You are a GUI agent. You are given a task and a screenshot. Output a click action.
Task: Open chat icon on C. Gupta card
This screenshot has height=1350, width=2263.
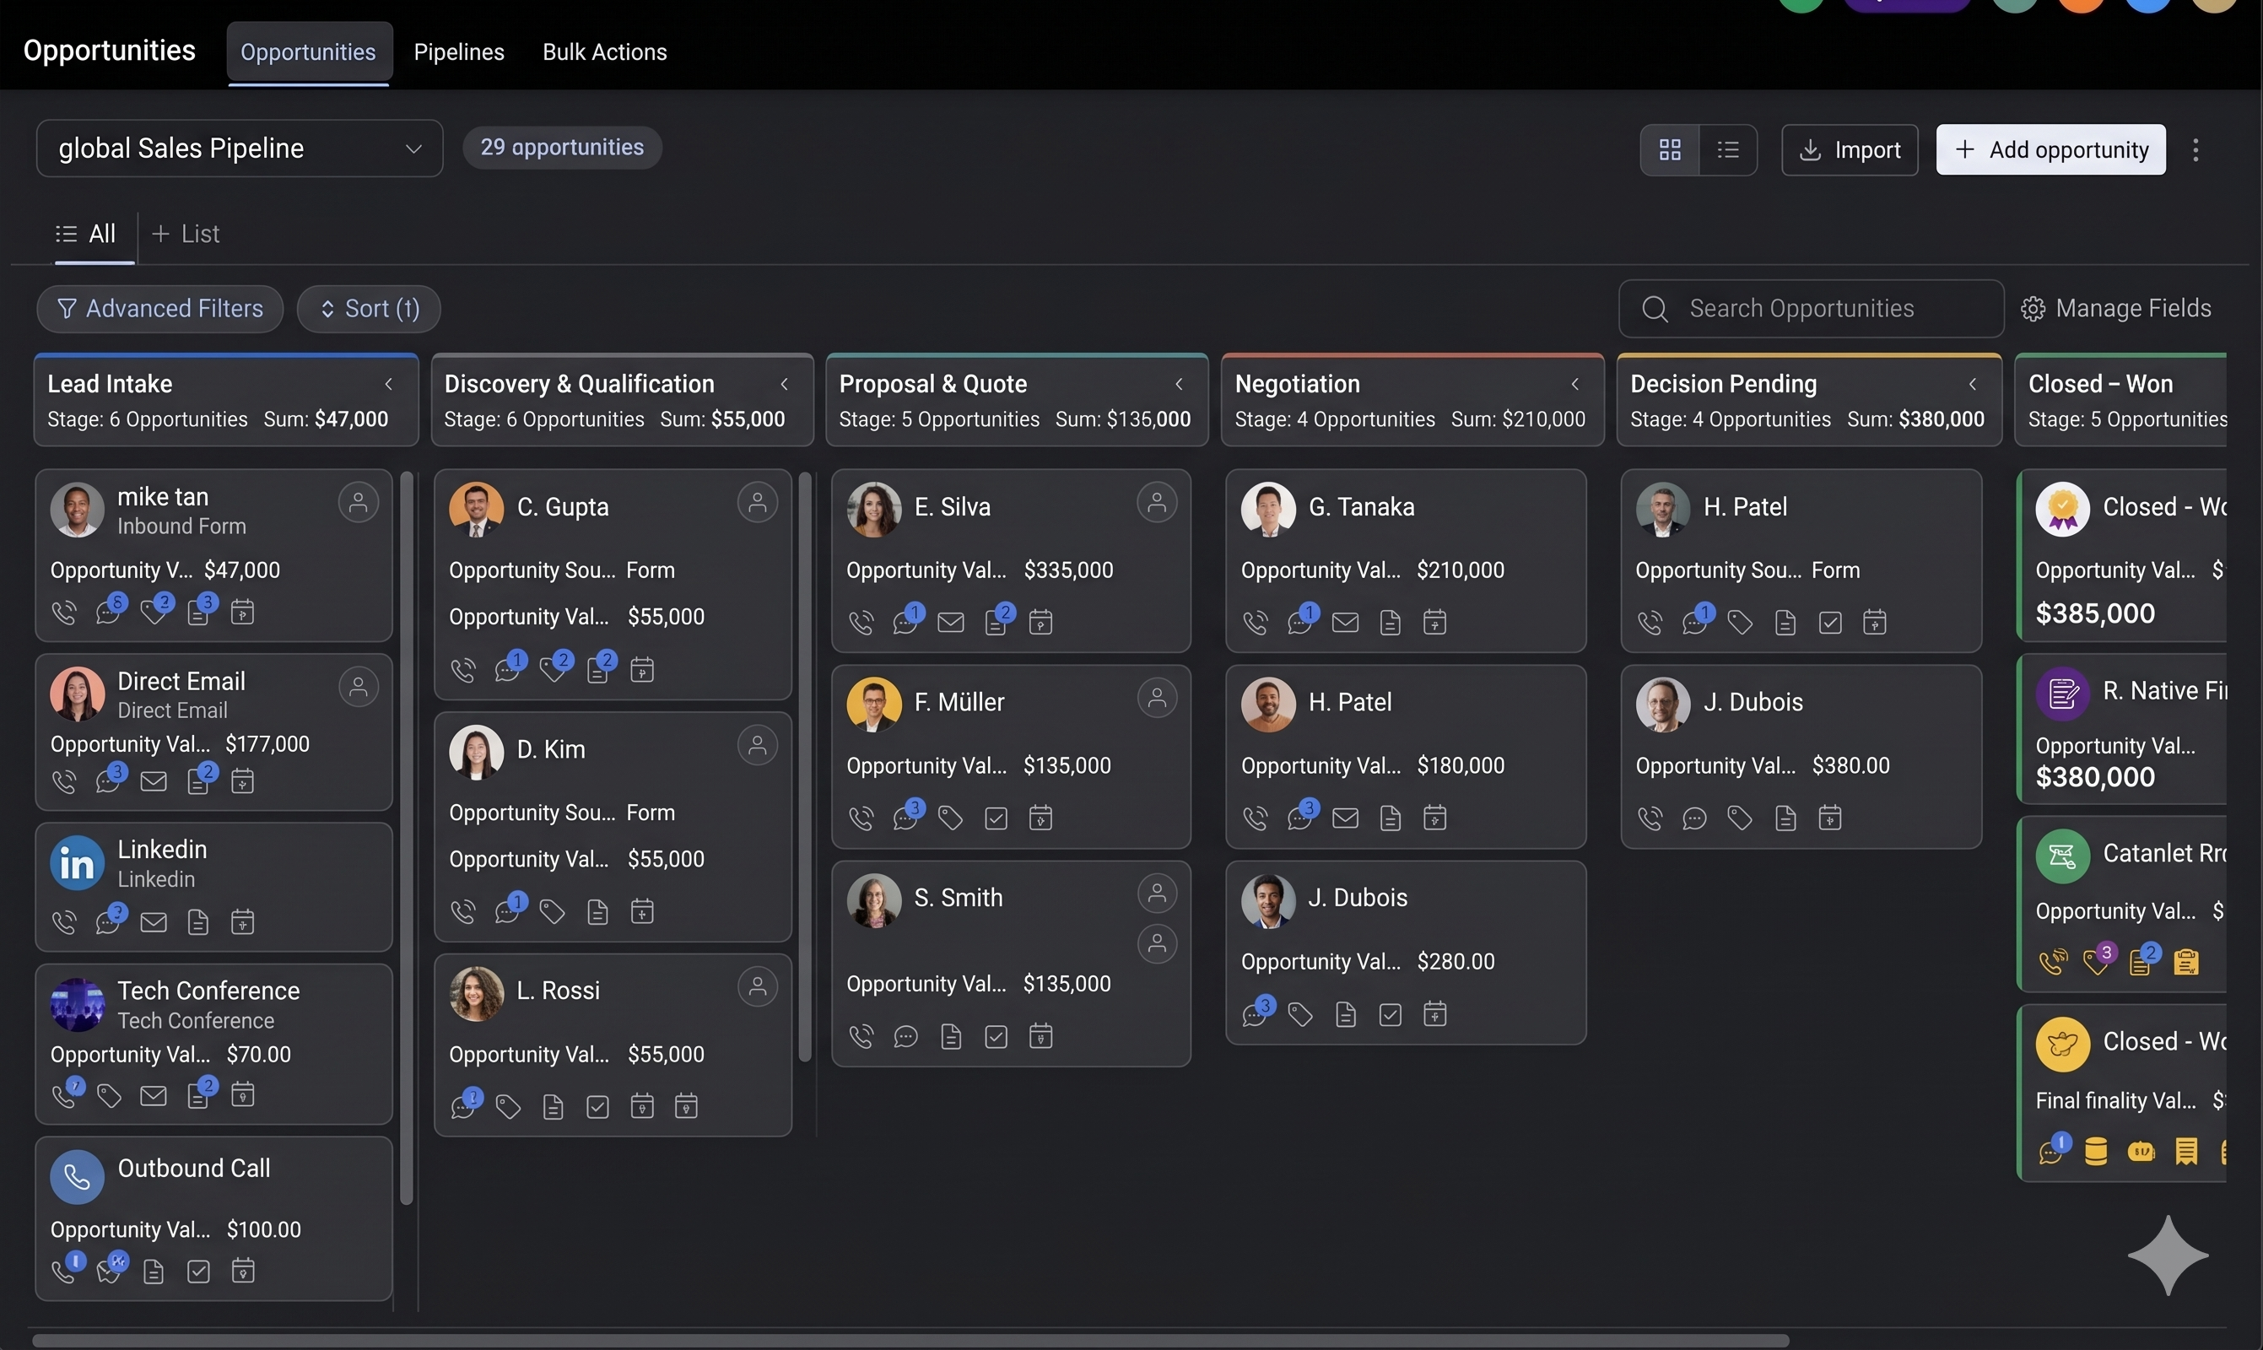[506, 671]
